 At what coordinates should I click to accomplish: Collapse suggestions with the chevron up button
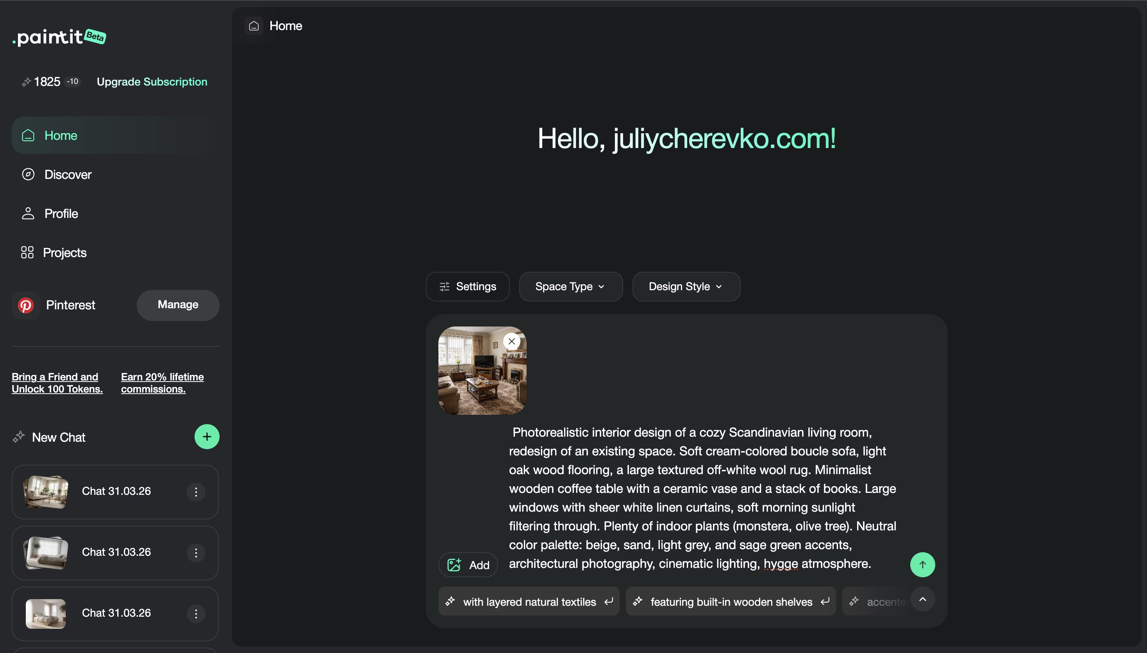point(922,599)
